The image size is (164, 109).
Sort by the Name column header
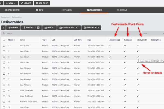(22, 40)
